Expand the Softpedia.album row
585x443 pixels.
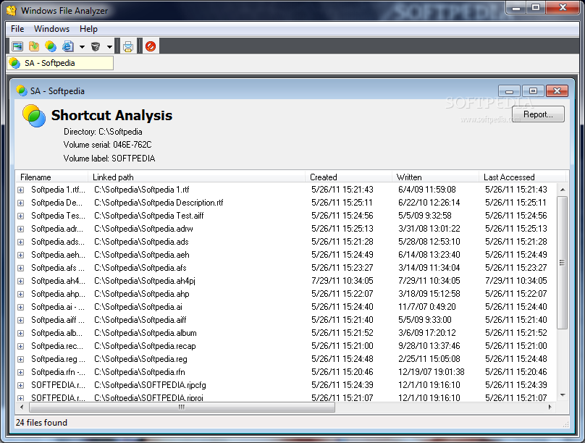(x=21, y=334)
